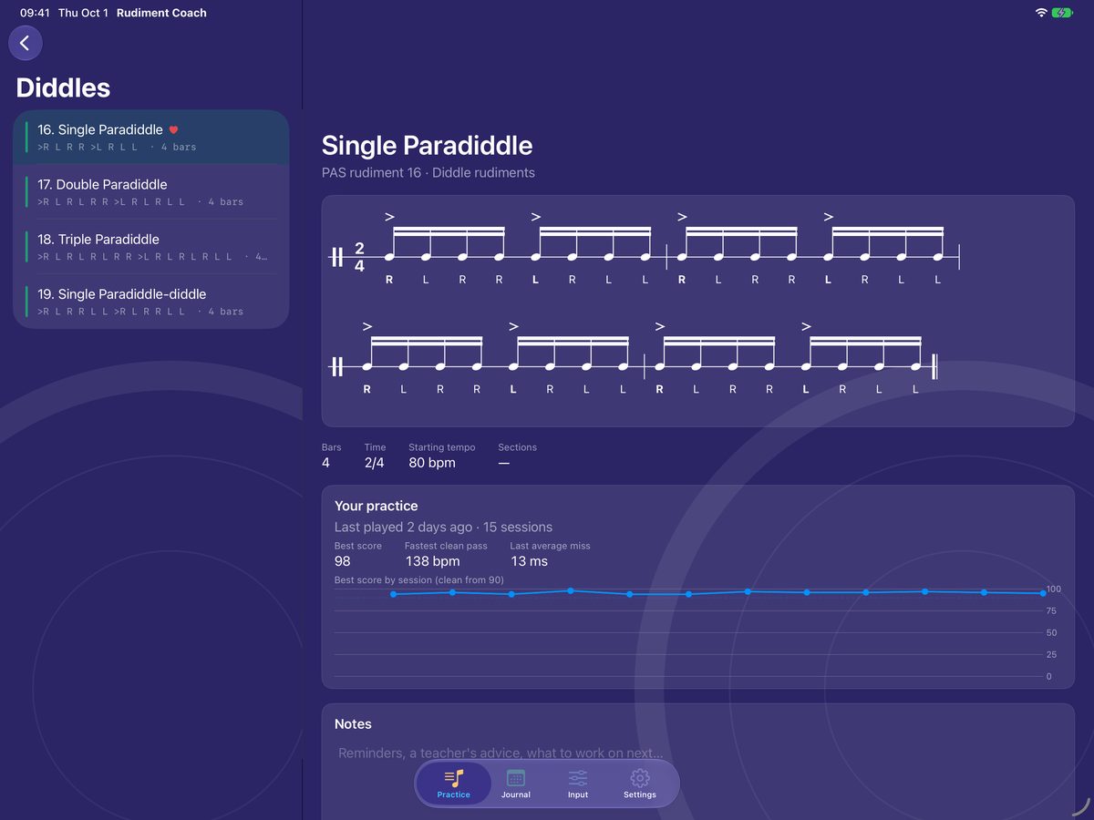Click the 09:41 clock in status bar
This screenshot has height=820, width=1094.
tap(35, 13)
